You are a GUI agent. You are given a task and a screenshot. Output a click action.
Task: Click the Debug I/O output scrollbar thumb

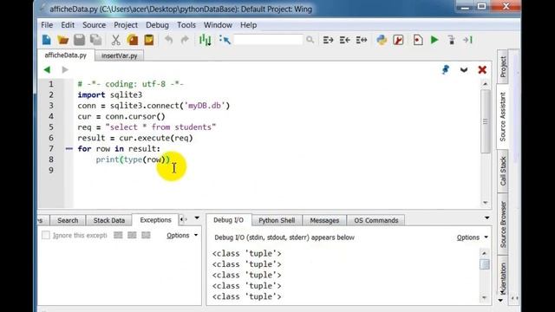coord(485,264)
